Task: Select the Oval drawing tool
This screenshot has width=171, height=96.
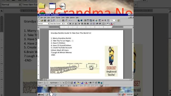Action: [x=69, y=83]
